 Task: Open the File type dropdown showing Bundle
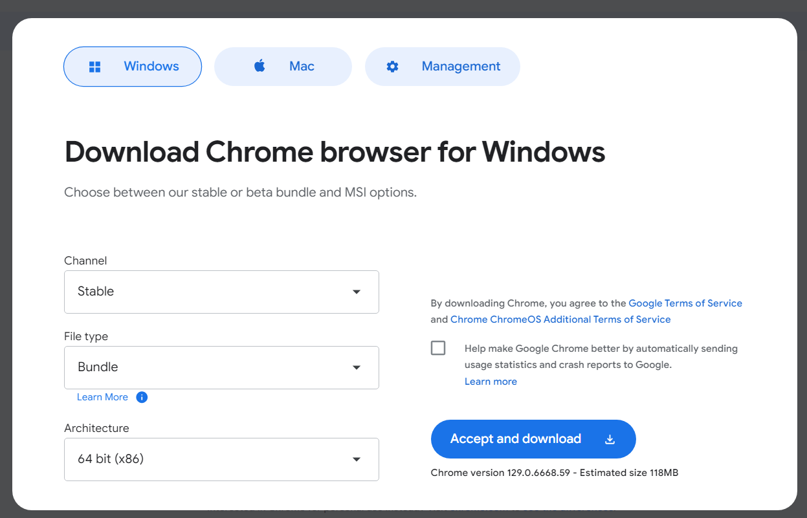click(x=221, y=367)
